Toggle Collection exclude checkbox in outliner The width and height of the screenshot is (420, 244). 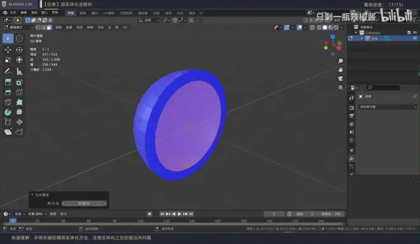coord(409,32)
